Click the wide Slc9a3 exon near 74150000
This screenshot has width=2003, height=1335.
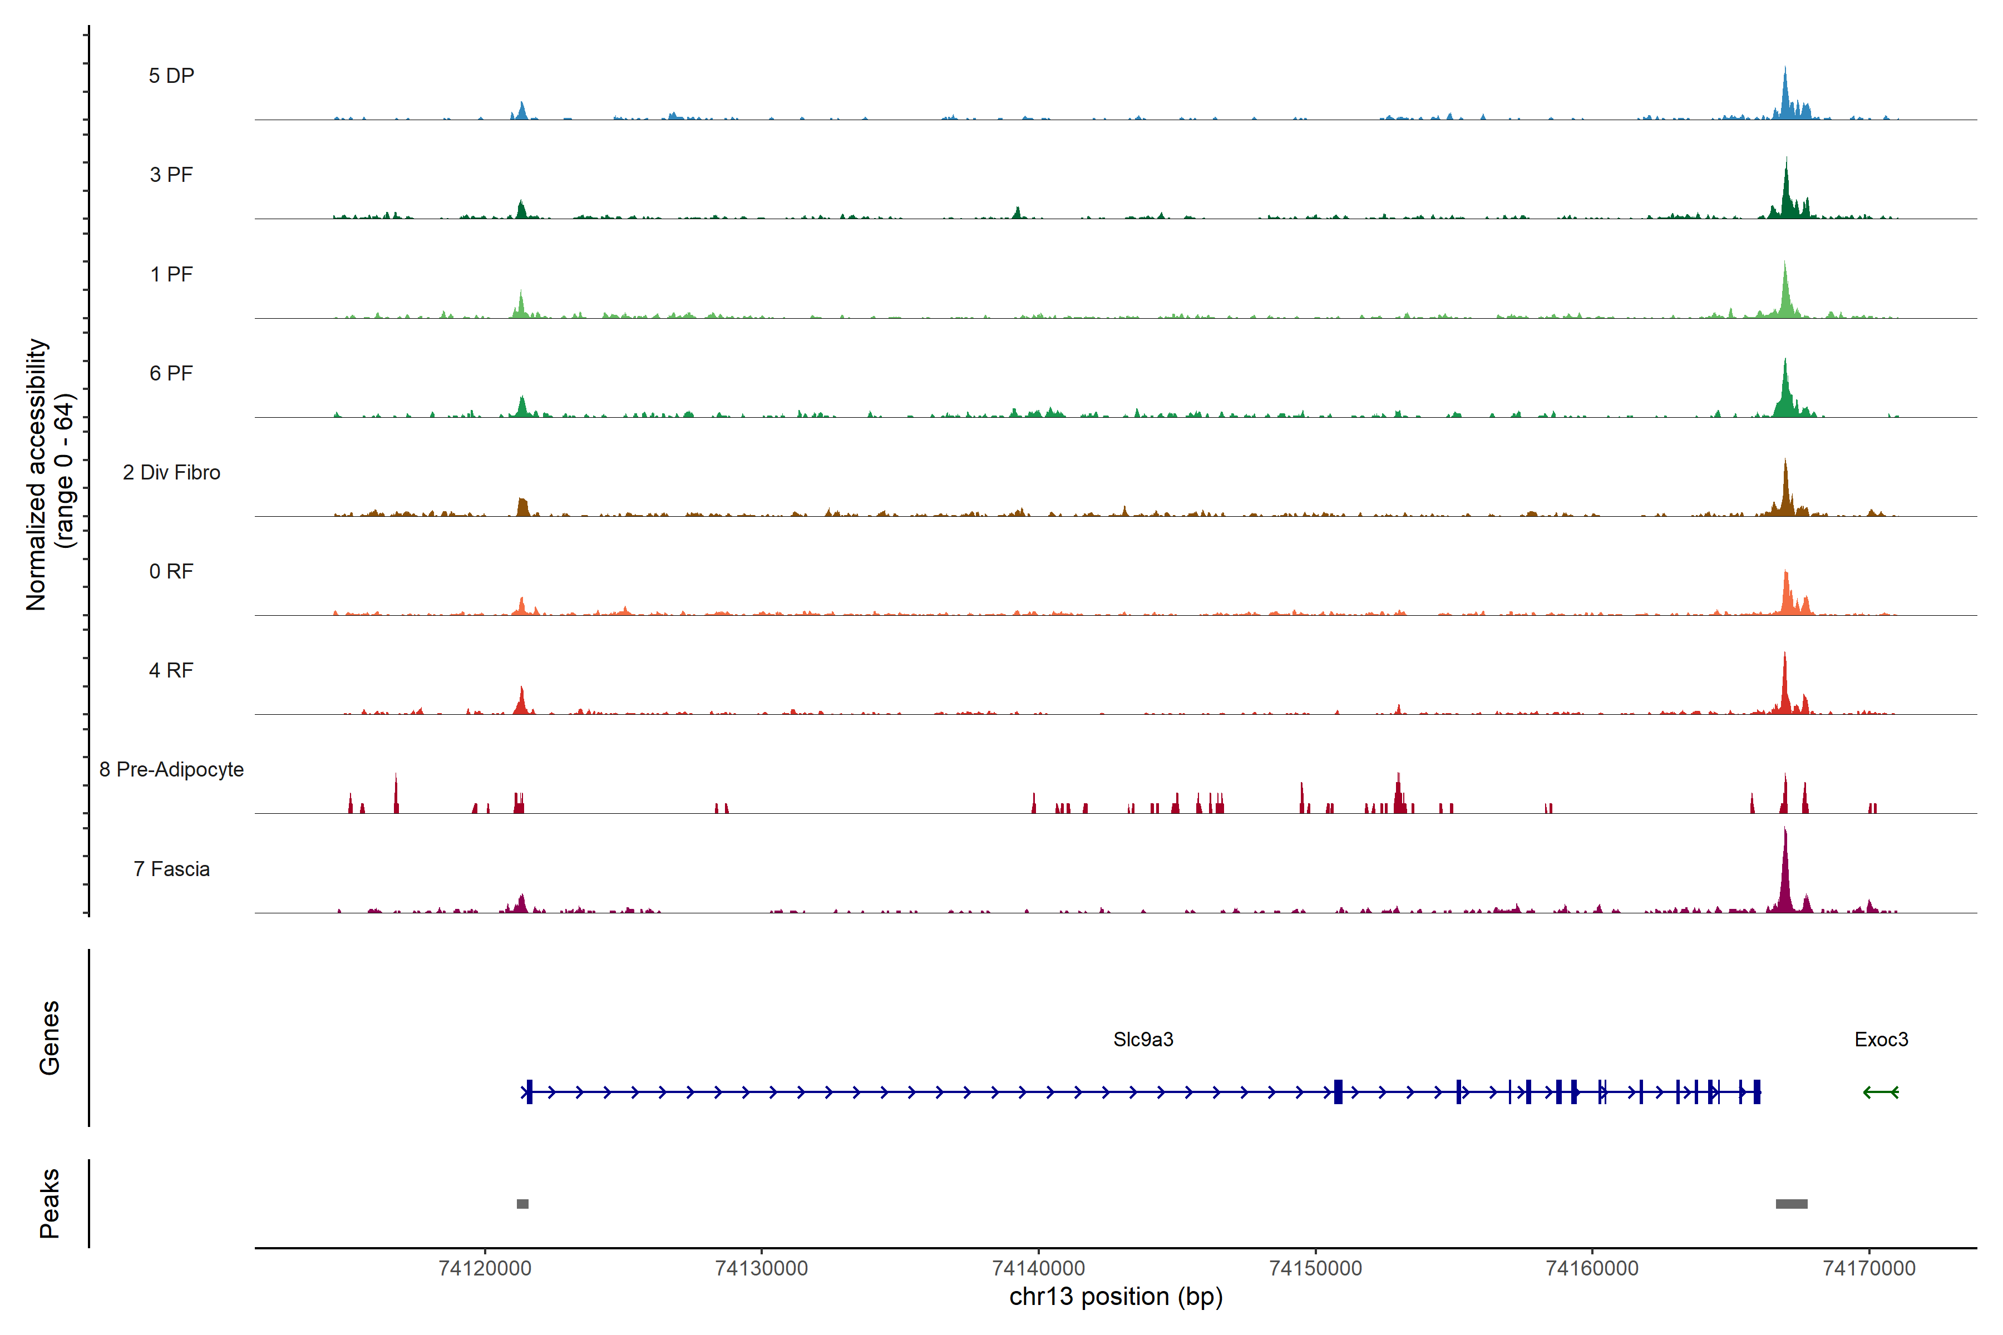1338,1091
